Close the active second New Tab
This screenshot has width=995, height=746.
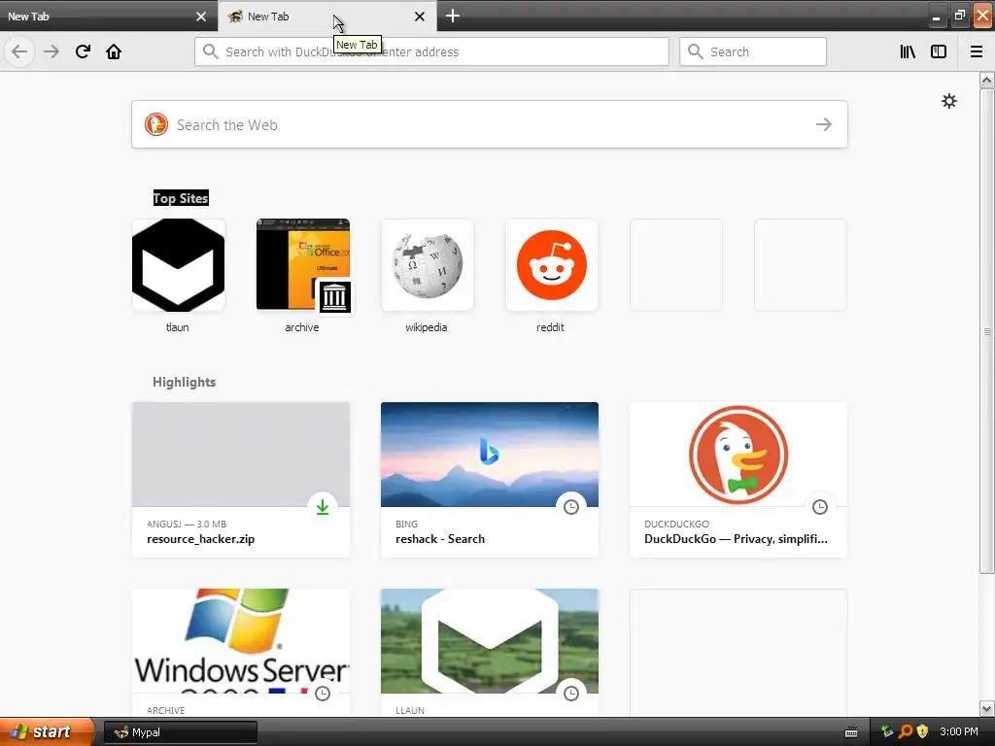click(x=420, y=17)
